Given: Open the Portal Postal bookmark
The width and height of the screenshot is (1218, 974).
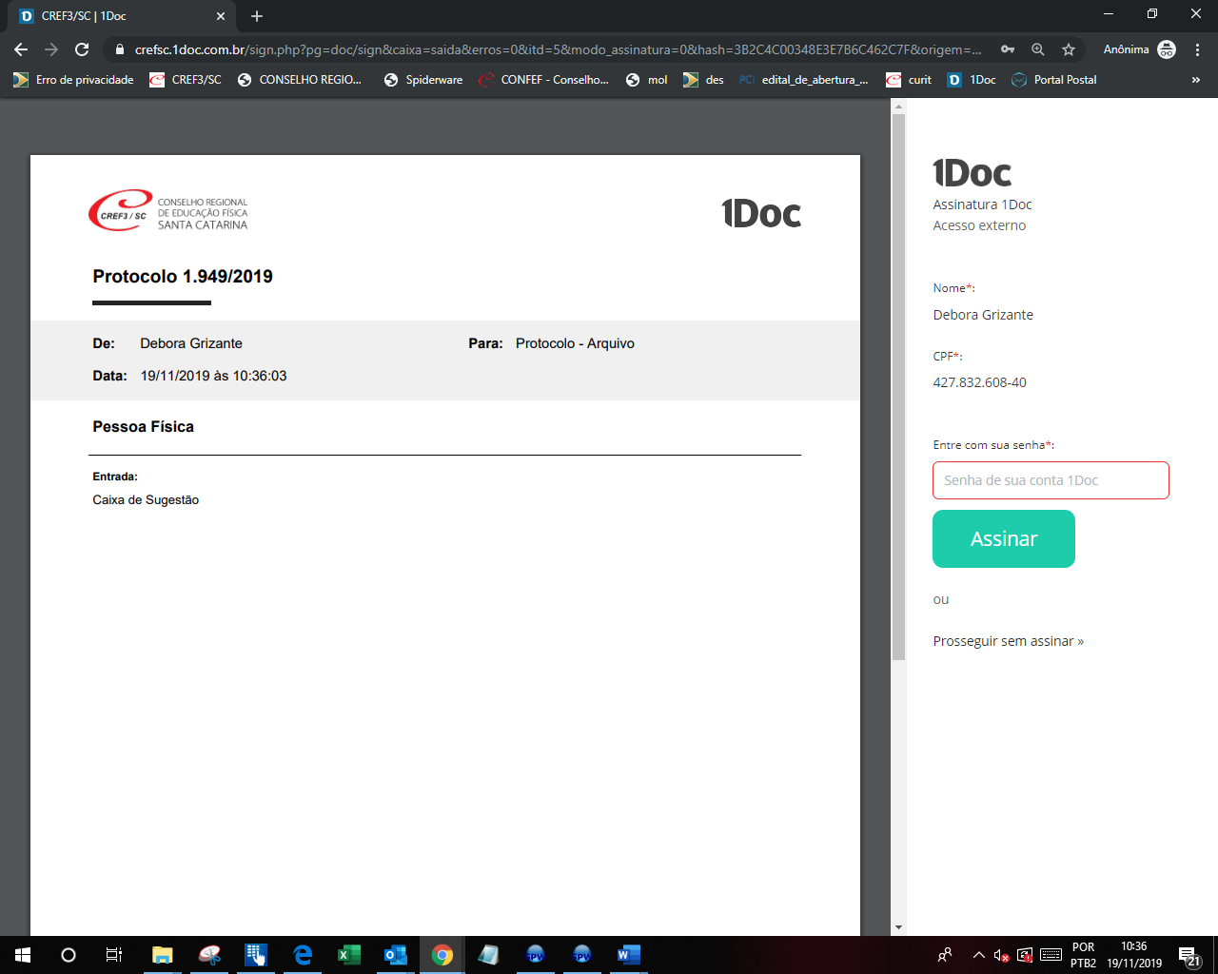Looking at the screenshot, I should pyautogui.click(x=1054, y=80).
